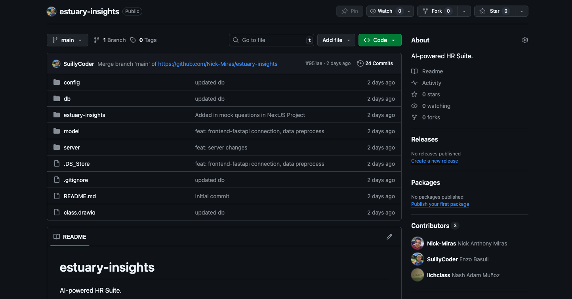
Task: Click Create a new release link
Action: click(435, 161)
